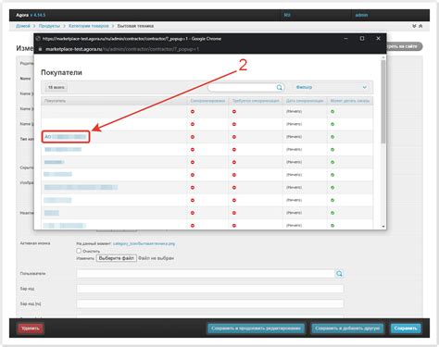Click the popup URL marketplace-test.agora.ru address text
Screen dimensions: 439x347
(122, 49)
